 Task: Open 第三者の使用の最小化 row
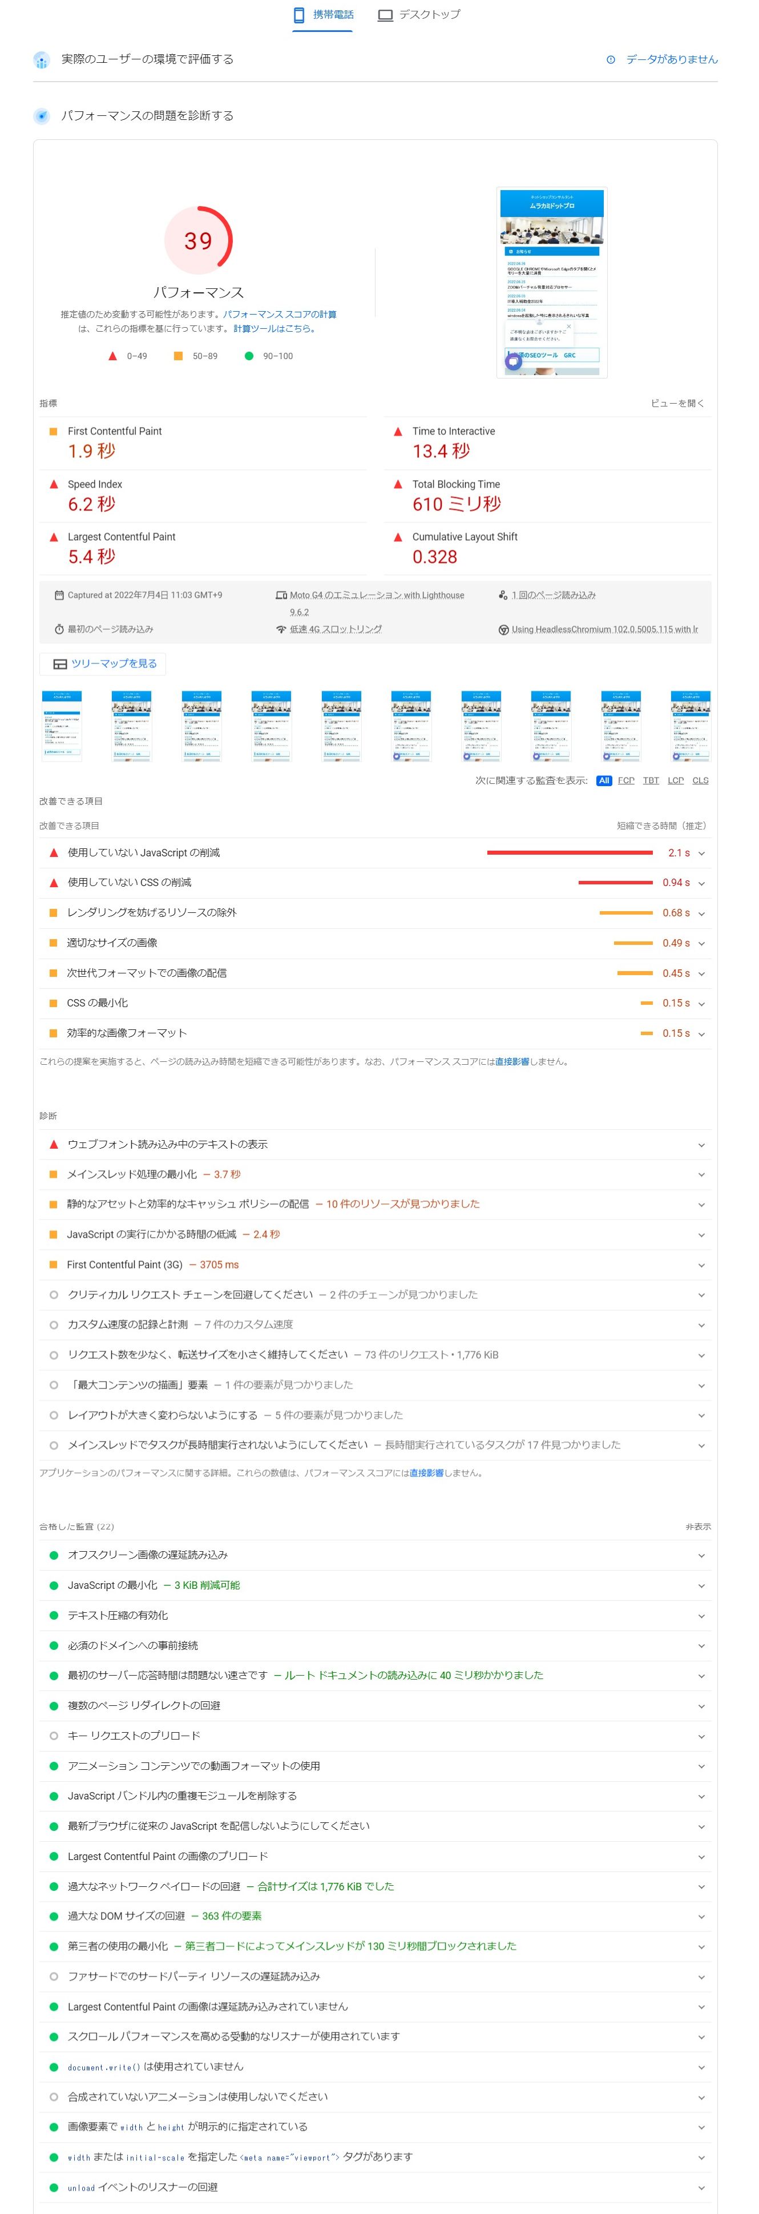[x=375, y=1947]
